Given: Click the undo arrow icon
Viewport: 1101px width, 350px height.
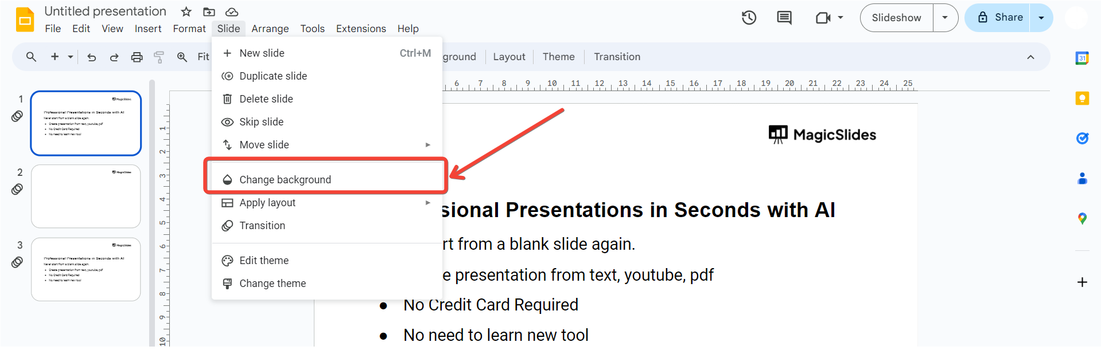Looking at the screenshot, I should tap(91, 57).
